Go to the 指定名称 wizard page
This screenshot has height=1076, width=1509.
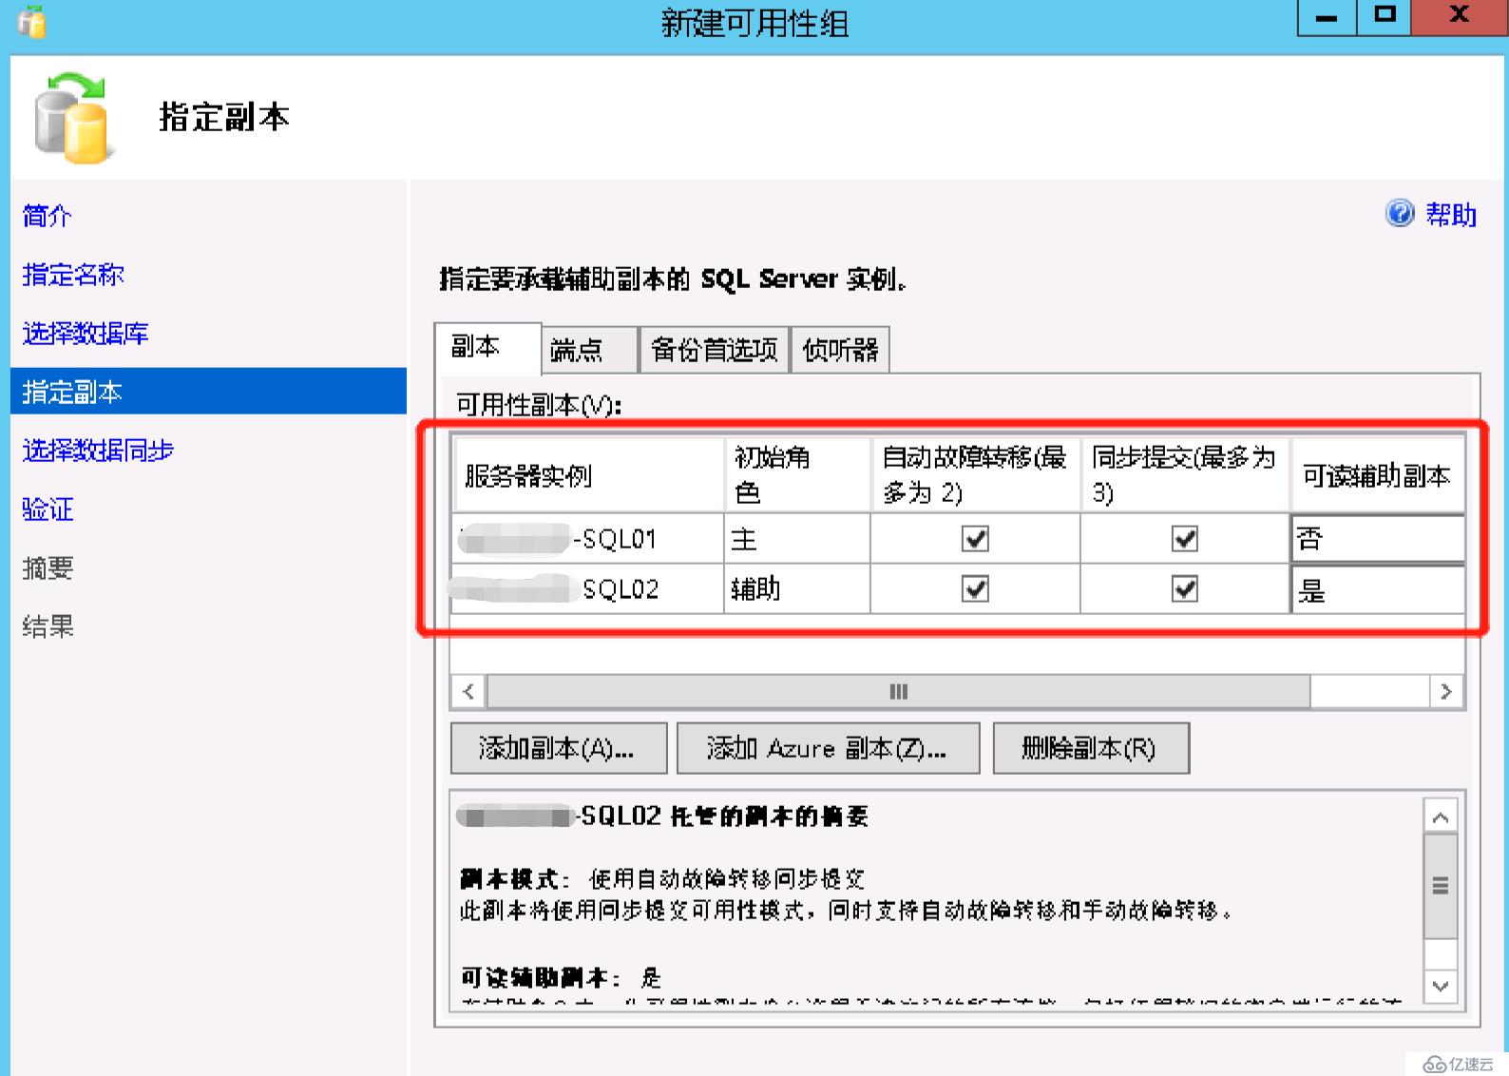click(73, 275)
